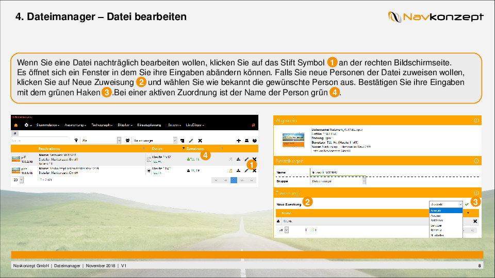Click the filter funnel icon
This screenshot has height=278, width=495.
76,140
